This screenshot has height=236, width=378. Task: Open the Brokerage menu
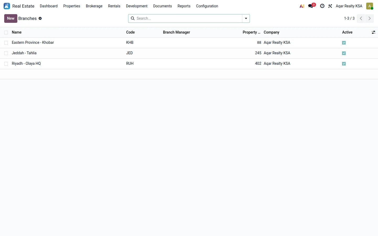(94, 6)
